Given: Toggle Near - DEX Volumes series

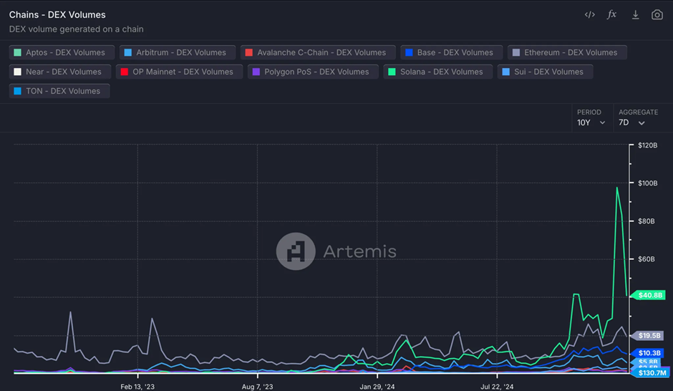Looking at the screenshot, I should [x=60, y=72].
